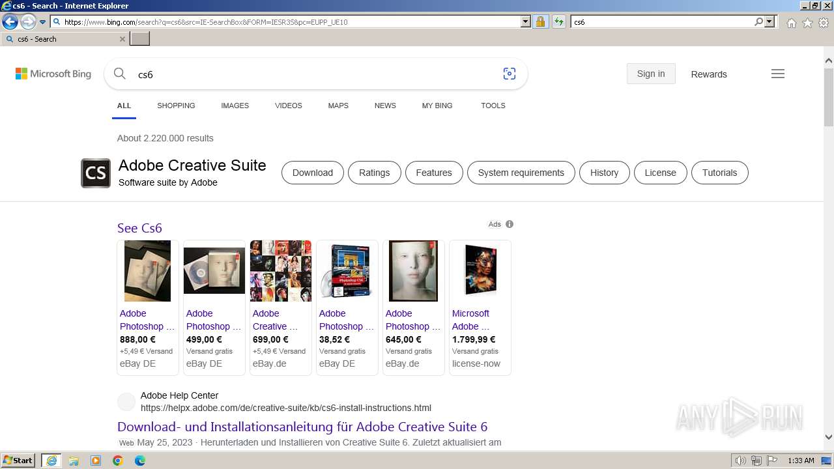Switch to the VIDEOS tab
Viewport: 834px width, 469px height.
pos(289,106)
